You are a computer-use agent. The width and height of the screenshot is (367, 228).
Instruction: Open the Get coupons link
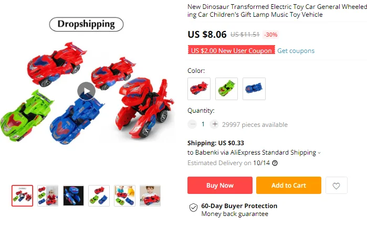pyautogui.click(x=296, y=51)
